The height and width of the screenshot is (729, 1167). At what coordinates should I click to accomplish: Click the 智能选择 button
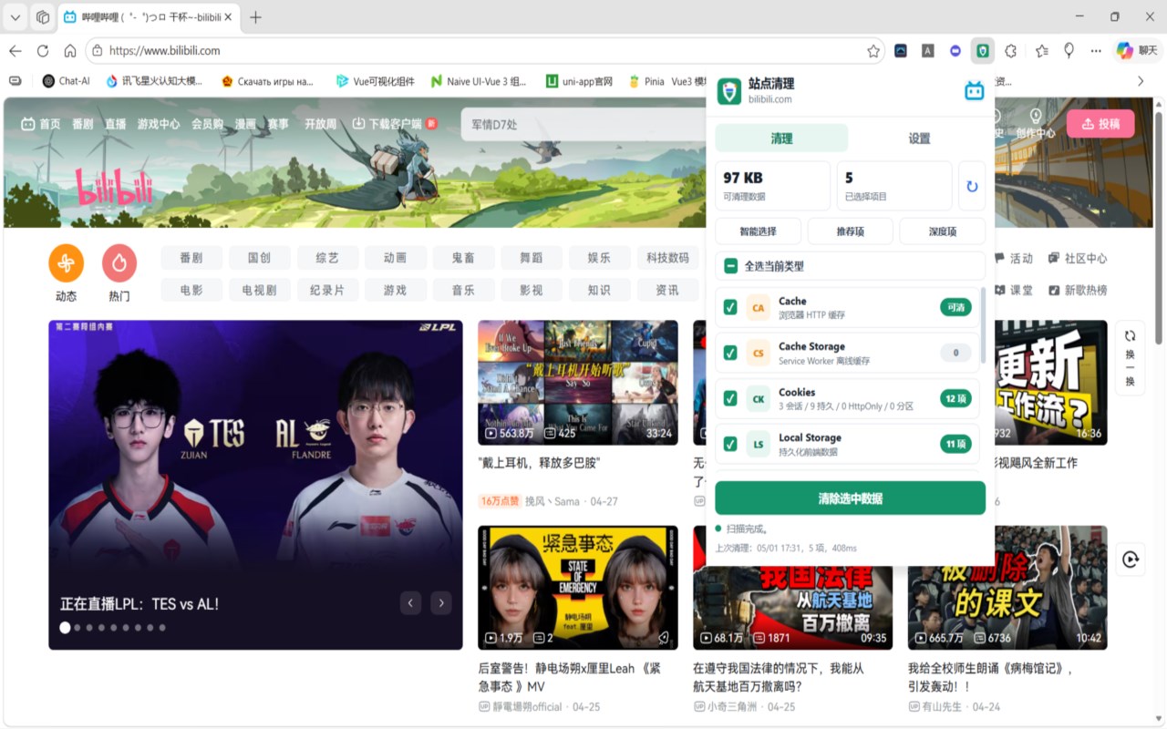[759, 231]
